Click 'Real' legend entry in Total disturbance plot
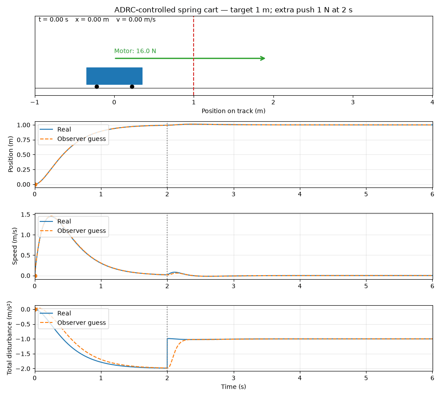441x397 pixels. pyautogui.click(x=56, y=313)
